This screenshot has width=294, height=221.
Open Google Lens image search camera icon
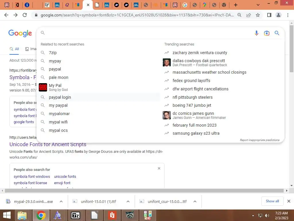tap(267, 33)
